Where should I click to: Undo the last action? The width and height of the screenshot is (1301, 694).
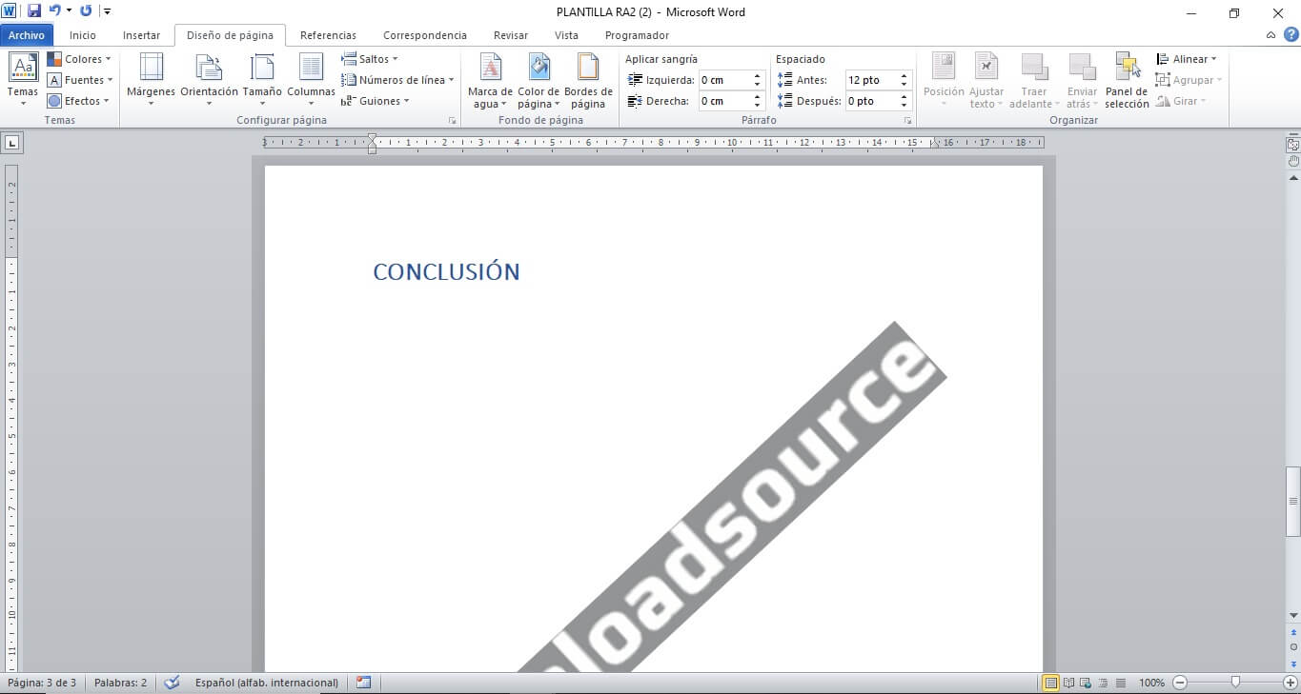[55, 11]
